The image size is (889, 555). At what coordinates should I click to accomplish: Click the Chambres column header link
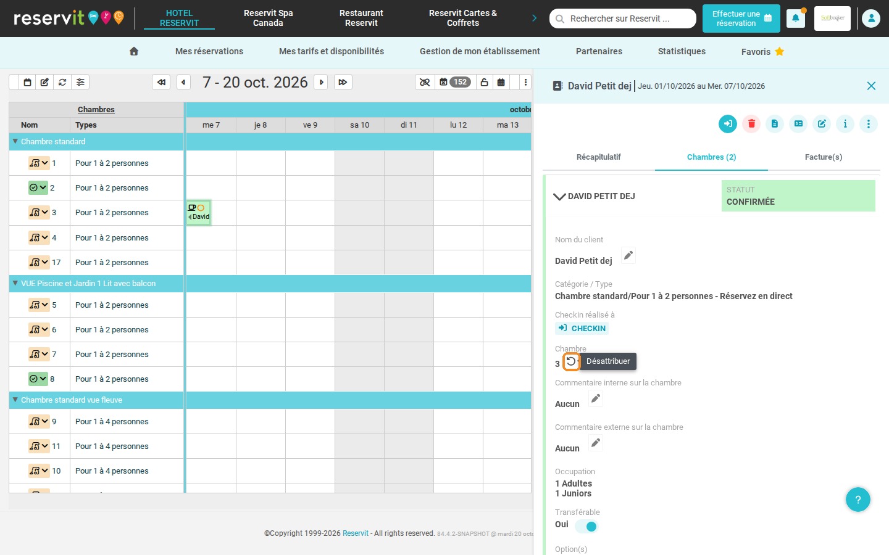pos(96,110)
